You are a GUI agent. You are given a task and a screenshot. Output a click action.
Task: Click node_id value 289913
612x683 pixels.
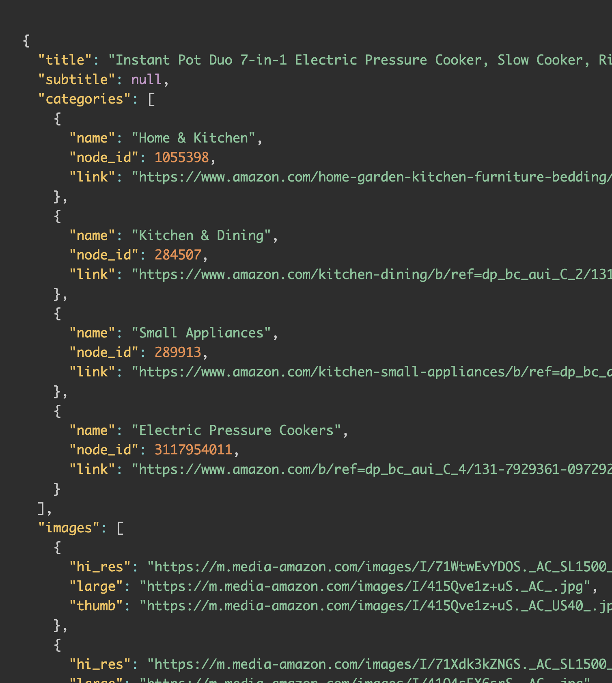pos(178,352)
